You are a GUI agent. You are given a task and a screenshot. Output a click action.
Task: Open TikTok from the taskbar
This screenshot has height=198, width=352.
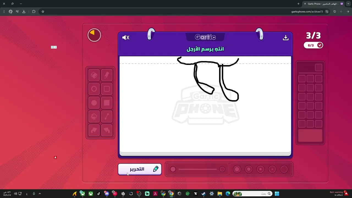[99, 194]
